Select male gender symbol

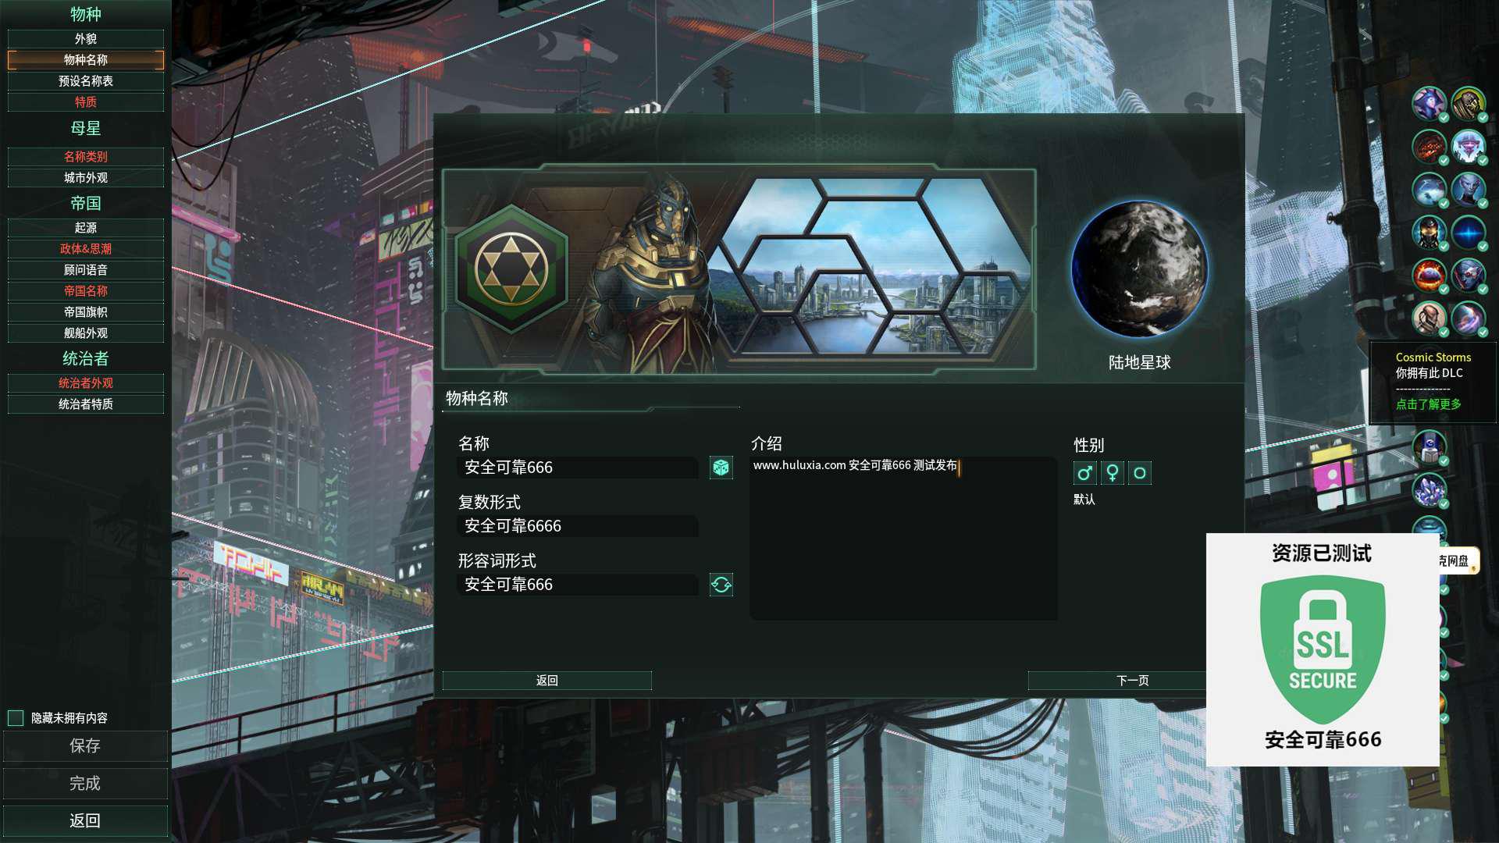pyautogui.click(x=1085, y=473)
